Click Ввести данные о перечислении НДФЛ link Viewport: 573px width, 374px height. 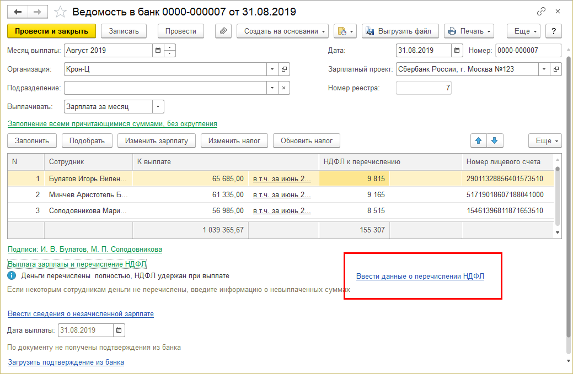(420, 277)
